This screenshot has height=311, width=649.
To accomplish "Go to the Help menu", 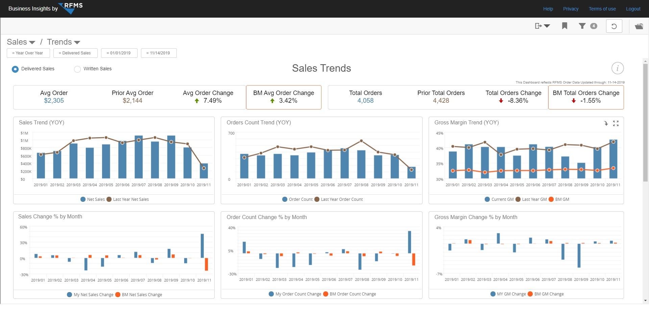I will 548,9.
